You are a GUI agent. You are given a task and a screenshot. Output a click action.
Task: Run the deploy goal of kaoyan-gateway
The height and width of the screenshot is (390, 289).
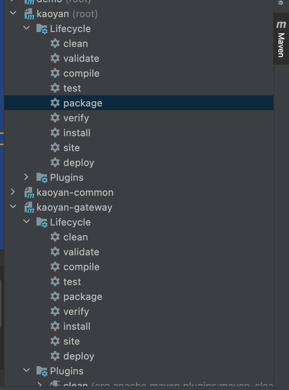pos(79,356)
